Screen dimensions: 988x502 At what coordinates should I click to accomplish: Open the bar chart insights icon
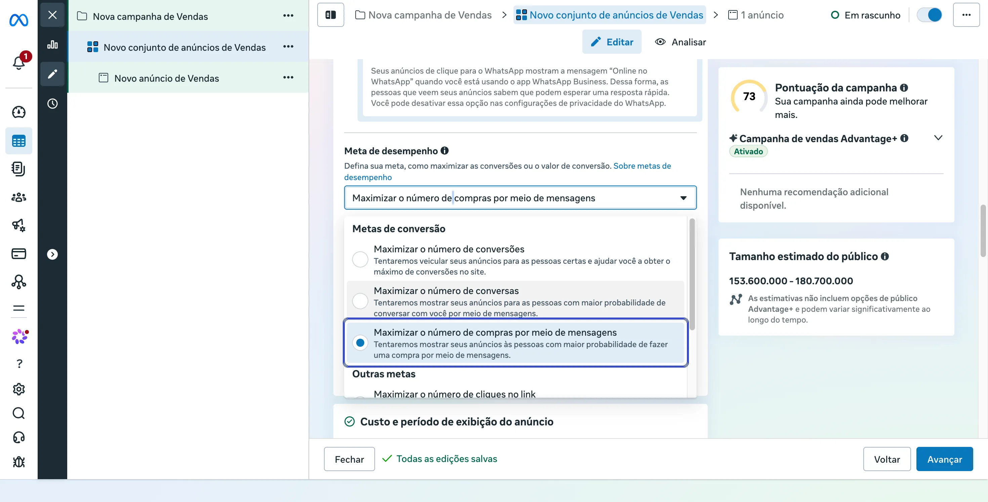[x=52, y=44]
